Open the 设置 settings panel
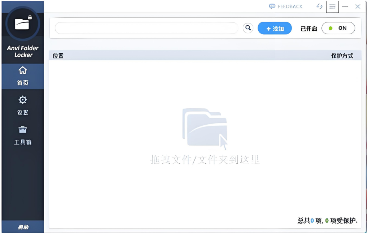Image resolution: width=368 pixels, height=233 pixels. pos(22,105)
